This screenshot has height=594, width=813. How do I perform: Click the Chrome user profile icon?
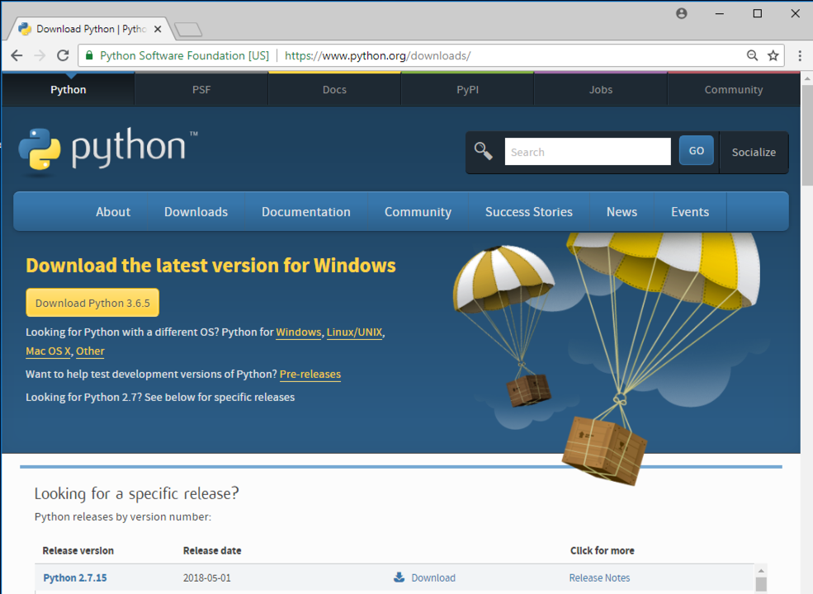(x=682, y=13)
